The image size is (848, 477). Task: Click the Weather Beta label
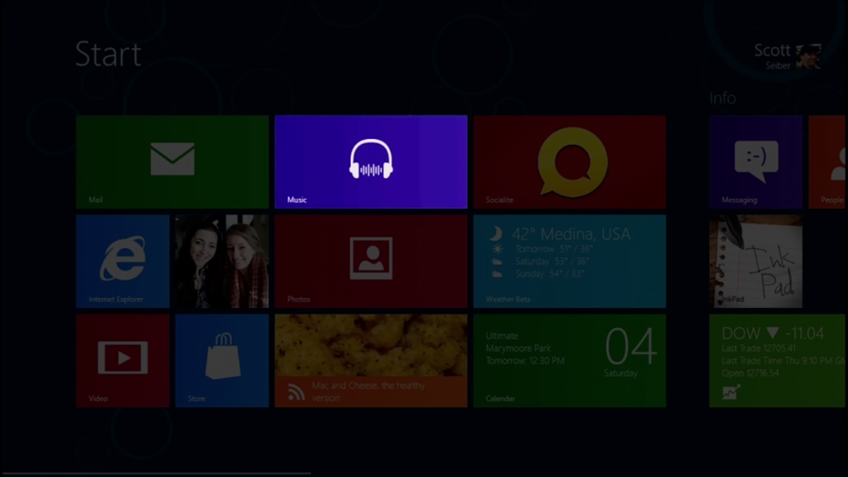tap(508, 299)
